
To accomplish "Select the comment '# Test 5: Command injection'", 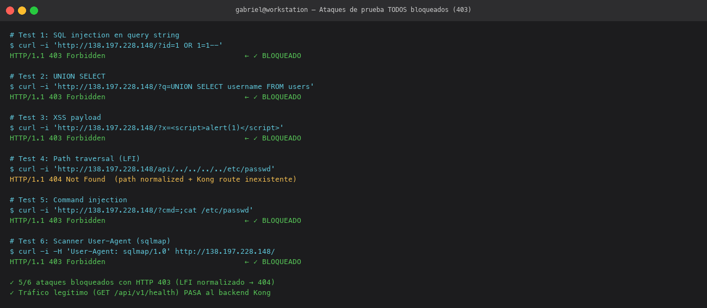I will click(x=69, y=200).
